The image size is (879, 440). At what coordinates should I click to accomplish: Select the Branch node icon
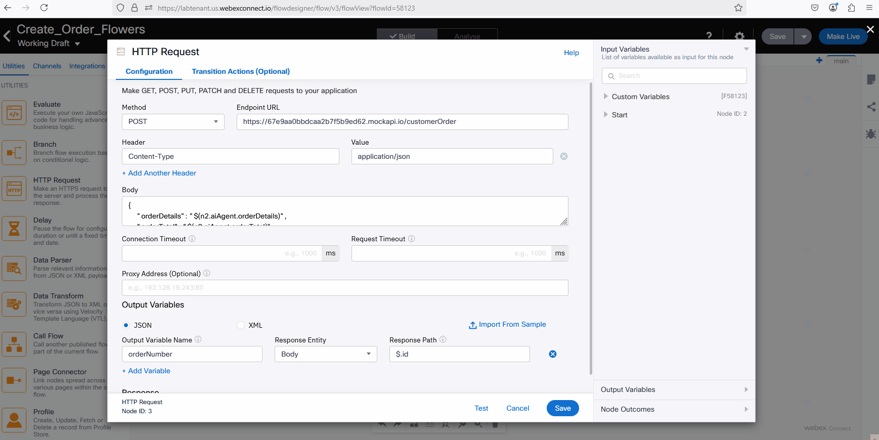click(x=14, y=153)
